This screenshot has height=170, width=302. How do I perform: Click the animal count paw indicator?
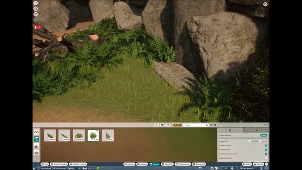pyautogui.click(x=71, y=168)
